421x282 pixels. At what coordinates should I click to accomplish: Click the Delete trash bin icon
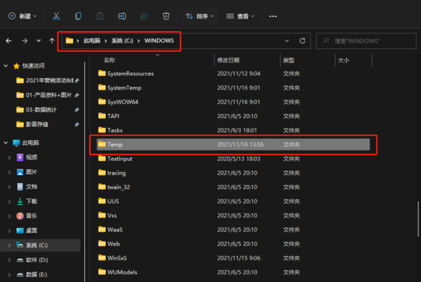coord(166,16)
